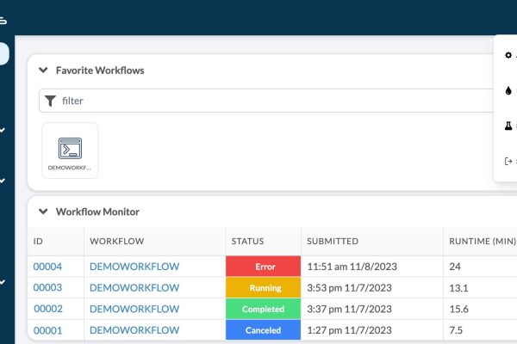Screen dimensions: 517x344
Task: Collapse the Workflow Monitor section
Action: pyautogui.click(x=43, y=212)
